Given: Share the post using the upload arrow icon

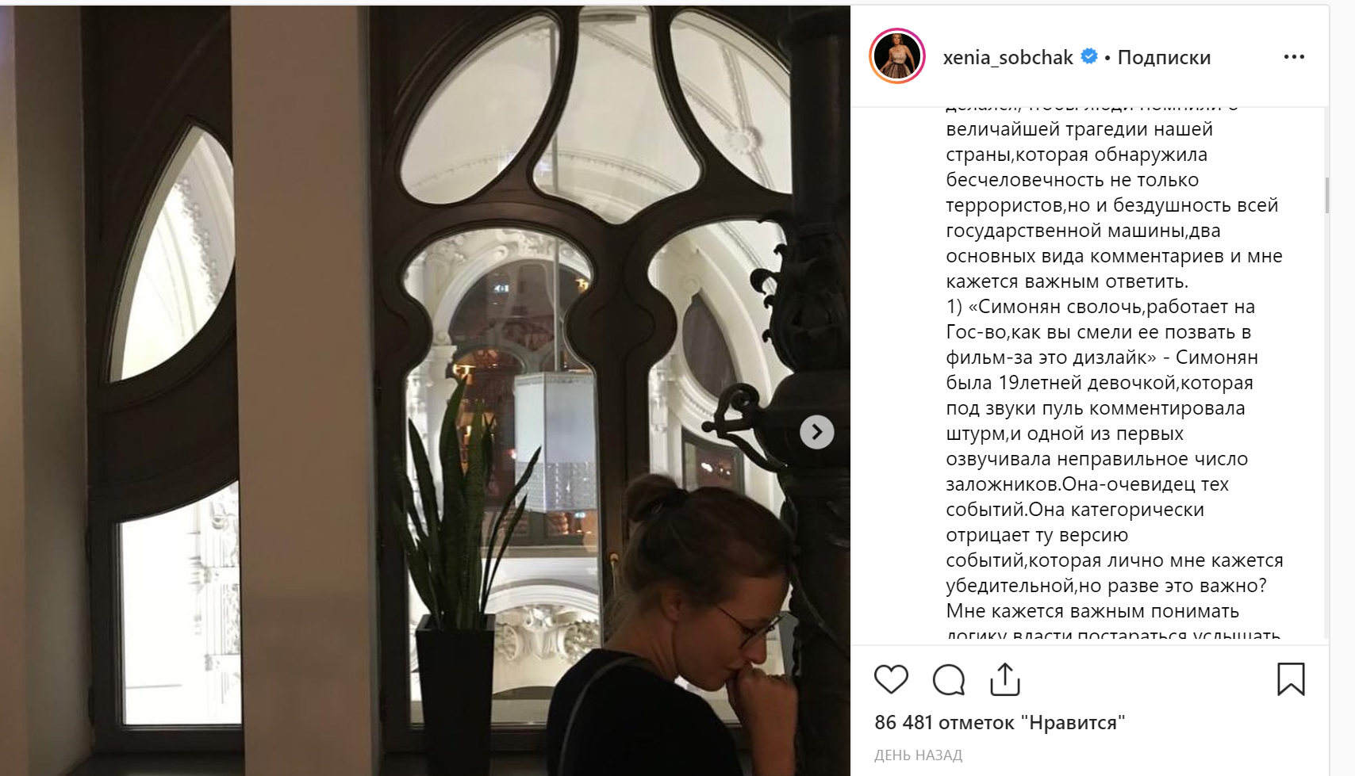Looking at the screenshot, I should pyautogui.click(x=1005, y=679).
